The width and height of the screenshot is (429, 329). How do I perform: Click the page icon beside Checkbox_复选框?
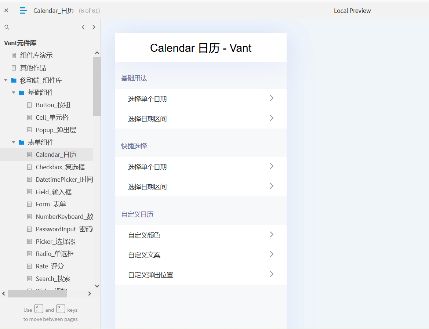pos(29,167)
